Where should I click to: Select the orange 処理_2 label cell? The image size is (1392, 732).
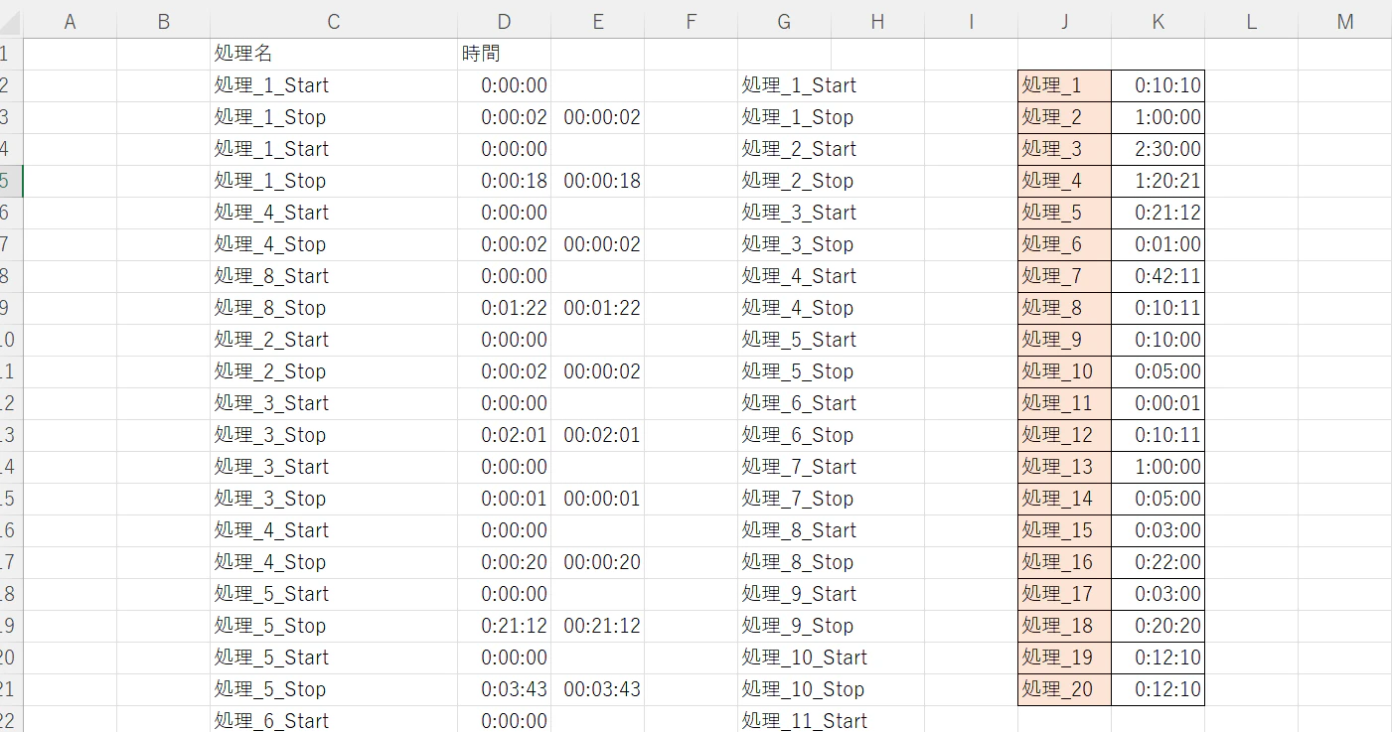[1064, 117]
